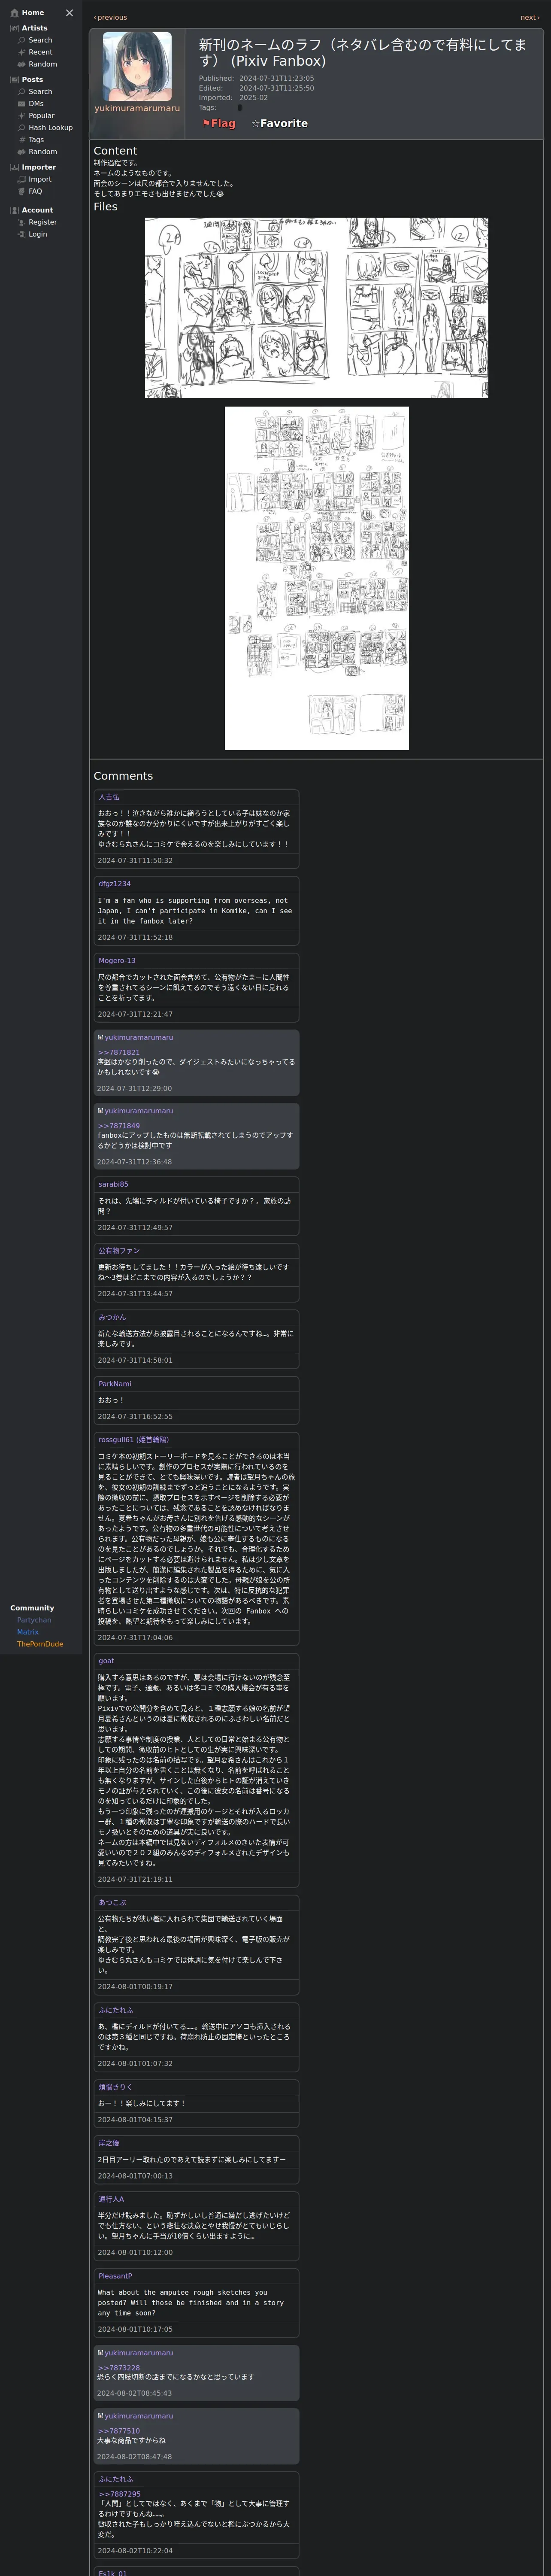Follow reply reference >>7871849
Viewport: 551px width, 2576px height.
(x=119, y=1126)
